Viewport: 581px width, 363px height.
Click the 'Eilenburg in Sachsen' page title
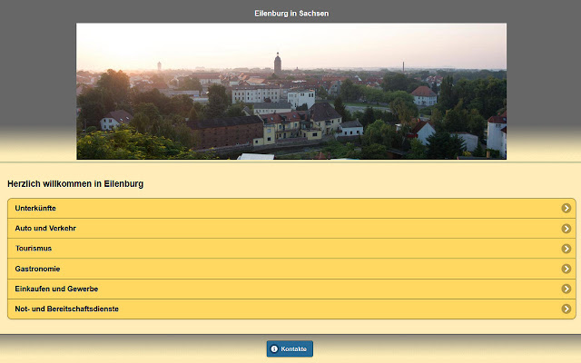coord(291,14)
